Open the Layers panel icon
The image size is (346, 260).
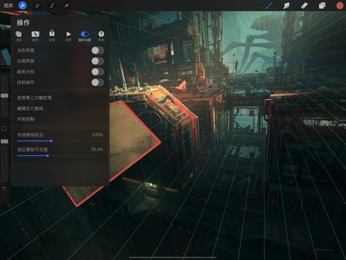[322, 5]
